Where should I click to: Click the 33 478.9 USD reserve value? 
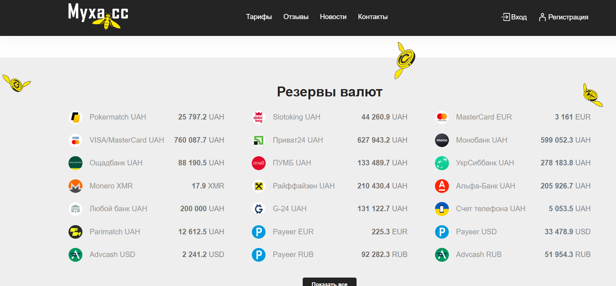(x=568, y=232)
